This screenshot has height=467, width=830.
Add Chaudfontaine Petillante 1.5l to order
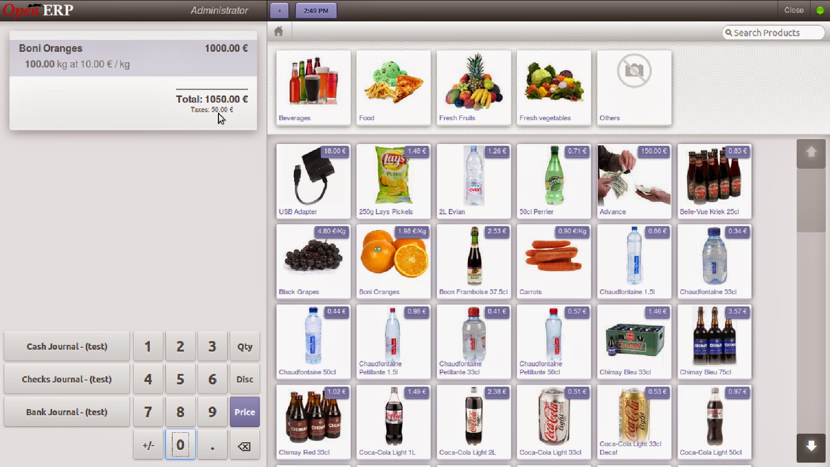[x=393, y=342]
